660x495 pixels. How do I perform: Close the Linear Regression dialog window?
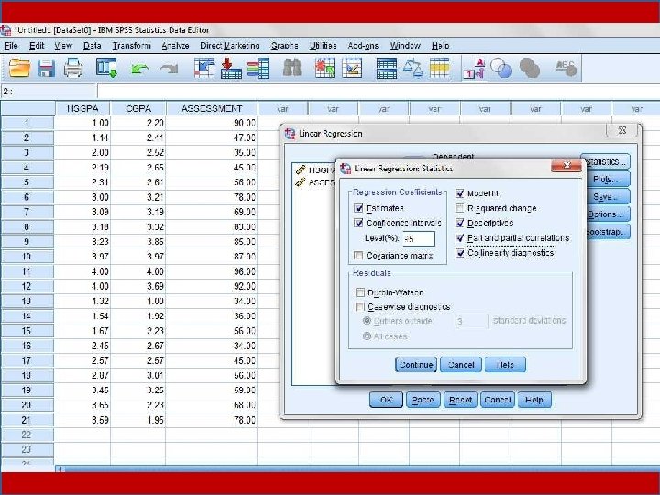click(622, 130)
